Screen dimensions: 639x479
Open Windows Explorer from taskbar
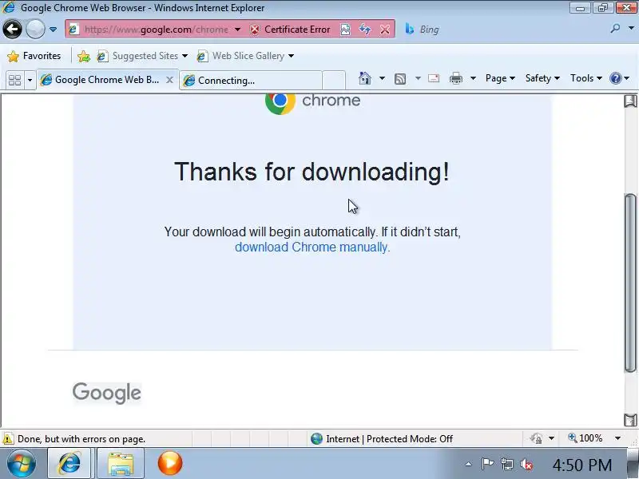click(121, 464)
